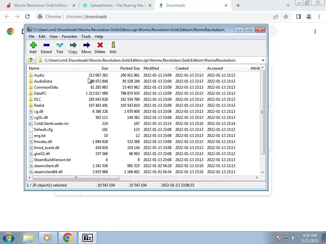Select the DLC folder icon
This screenshot has width=326, height=244.
click(31, 99)
